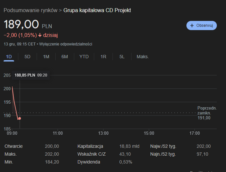The width and height of the screenshot is (226, 172).
Task: Switch chart to 1R period
Action: coord(103,57)
